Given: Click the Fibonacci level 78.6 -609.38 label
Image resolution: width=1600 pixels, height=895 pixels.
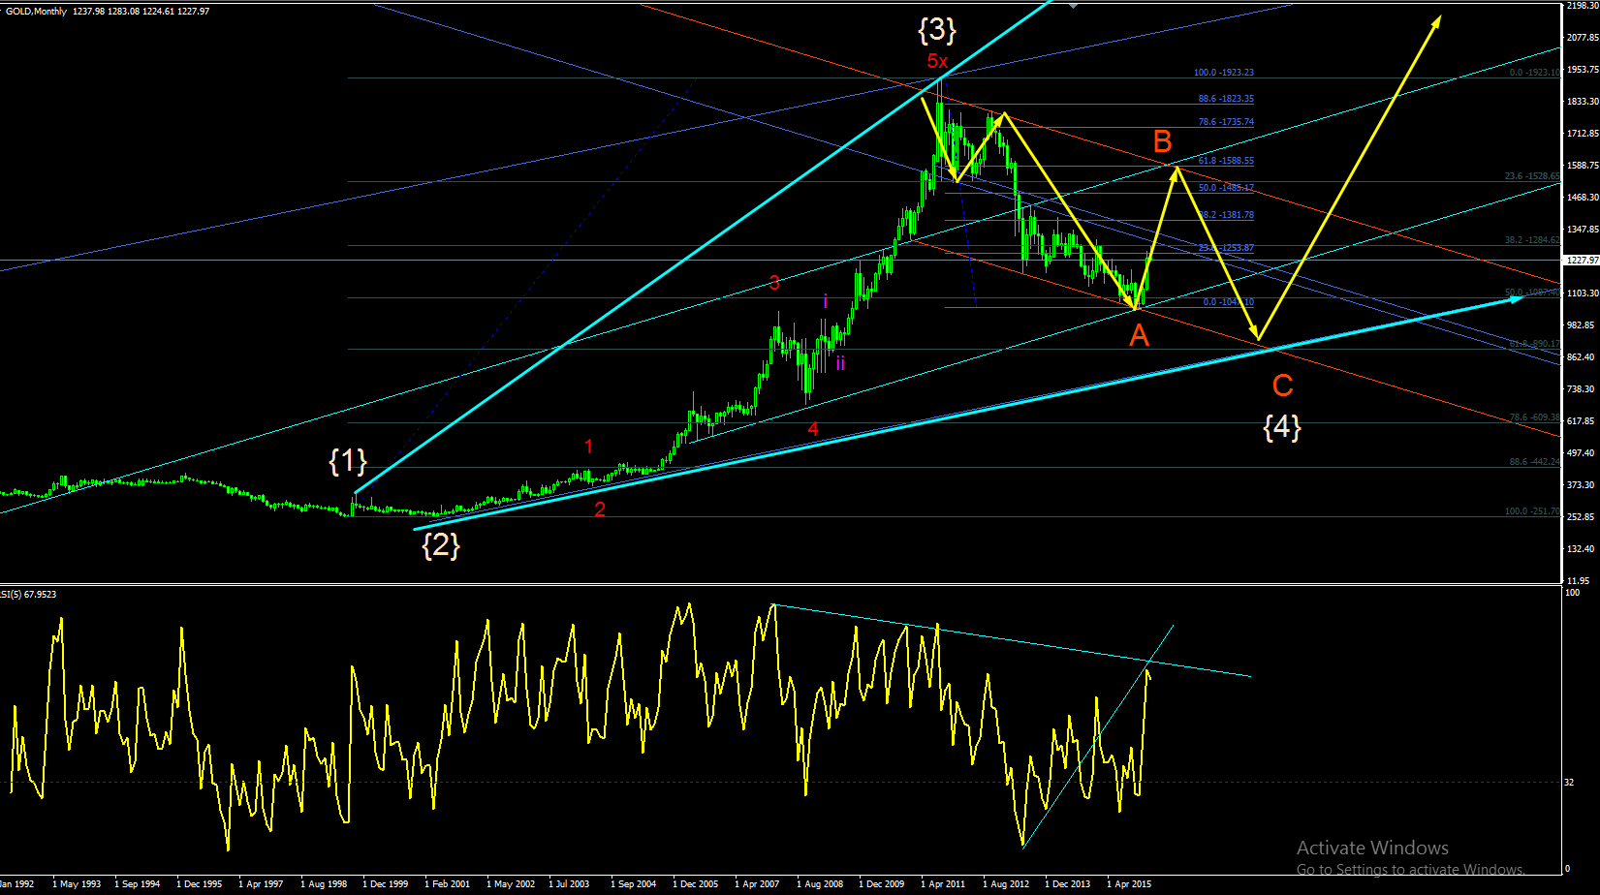Looking at the screenshot, I should (1535, 417).
